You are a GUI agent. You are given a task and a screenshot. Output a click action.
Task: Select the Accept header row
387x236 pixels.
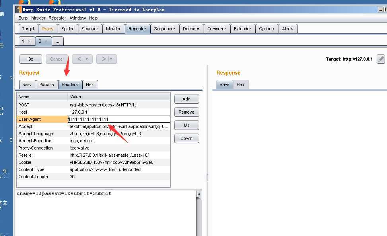(x=93, y=126)
